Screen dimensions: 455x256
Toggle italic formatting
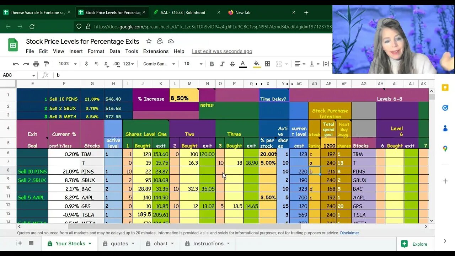point(222,64)
